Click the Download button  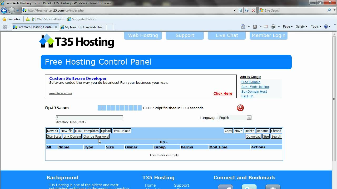pyautogui.click(x=253, y=136)
